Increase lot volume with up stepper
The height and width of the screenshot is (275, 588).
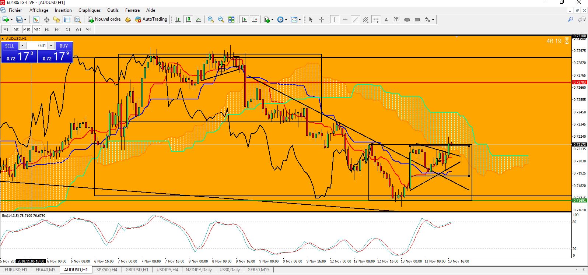point(51,46)
